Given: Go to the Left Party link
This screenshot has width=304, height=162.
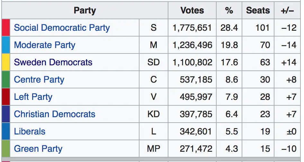Looking at the screenshot, I should (x=33, y=97).
